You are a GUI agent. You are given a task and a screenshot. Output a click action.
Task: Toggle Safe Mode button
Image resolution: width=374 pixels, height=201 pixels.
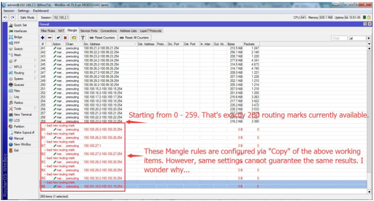point(27,17)
